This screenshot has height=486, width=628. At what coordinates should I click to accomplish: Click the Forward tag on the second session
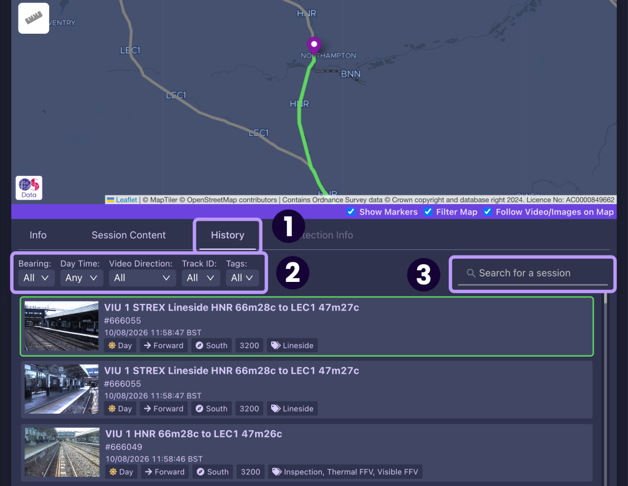point(163,409)
